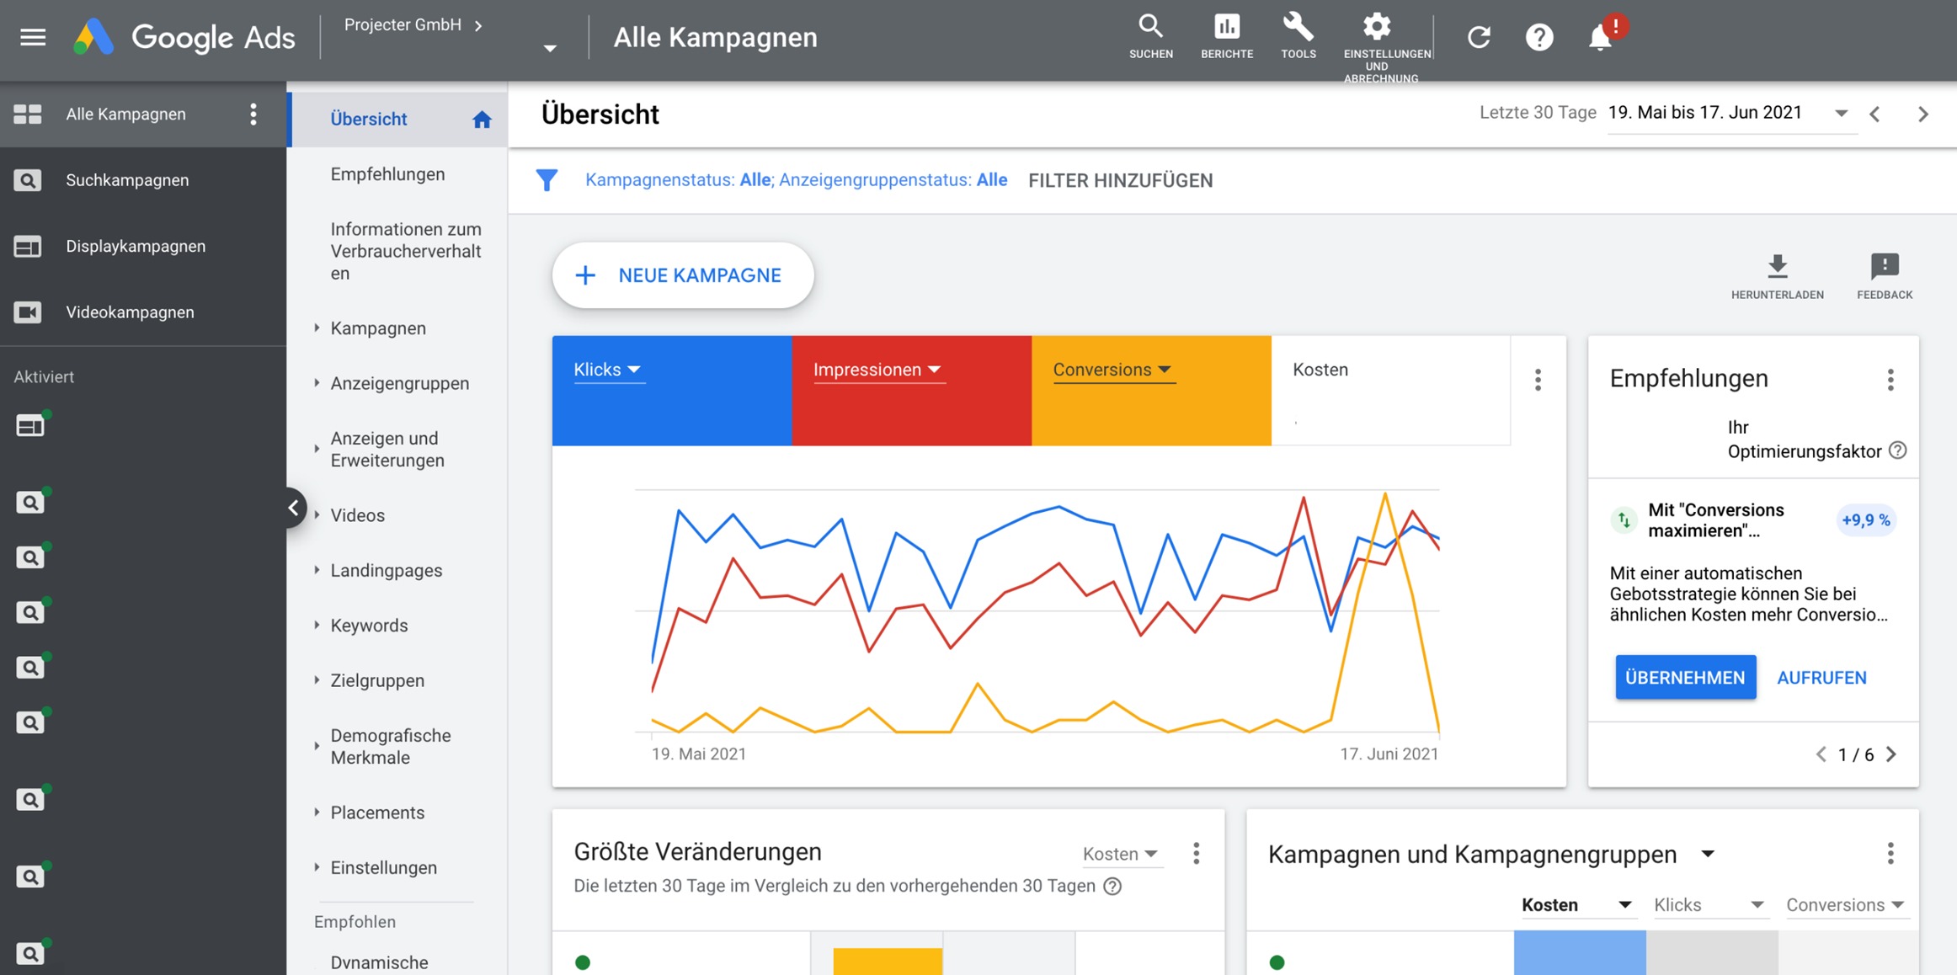Click the +9,9 % recommendation badge
Viewport: 1957px width, 975px height.
1865,520
